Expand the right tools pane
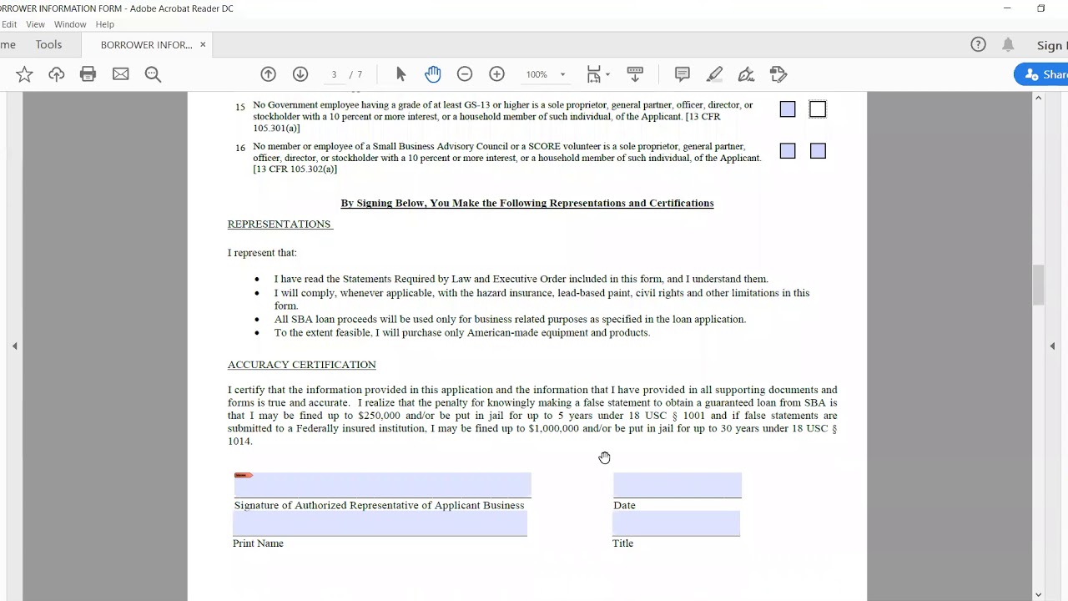 (x=1052, y=346)
